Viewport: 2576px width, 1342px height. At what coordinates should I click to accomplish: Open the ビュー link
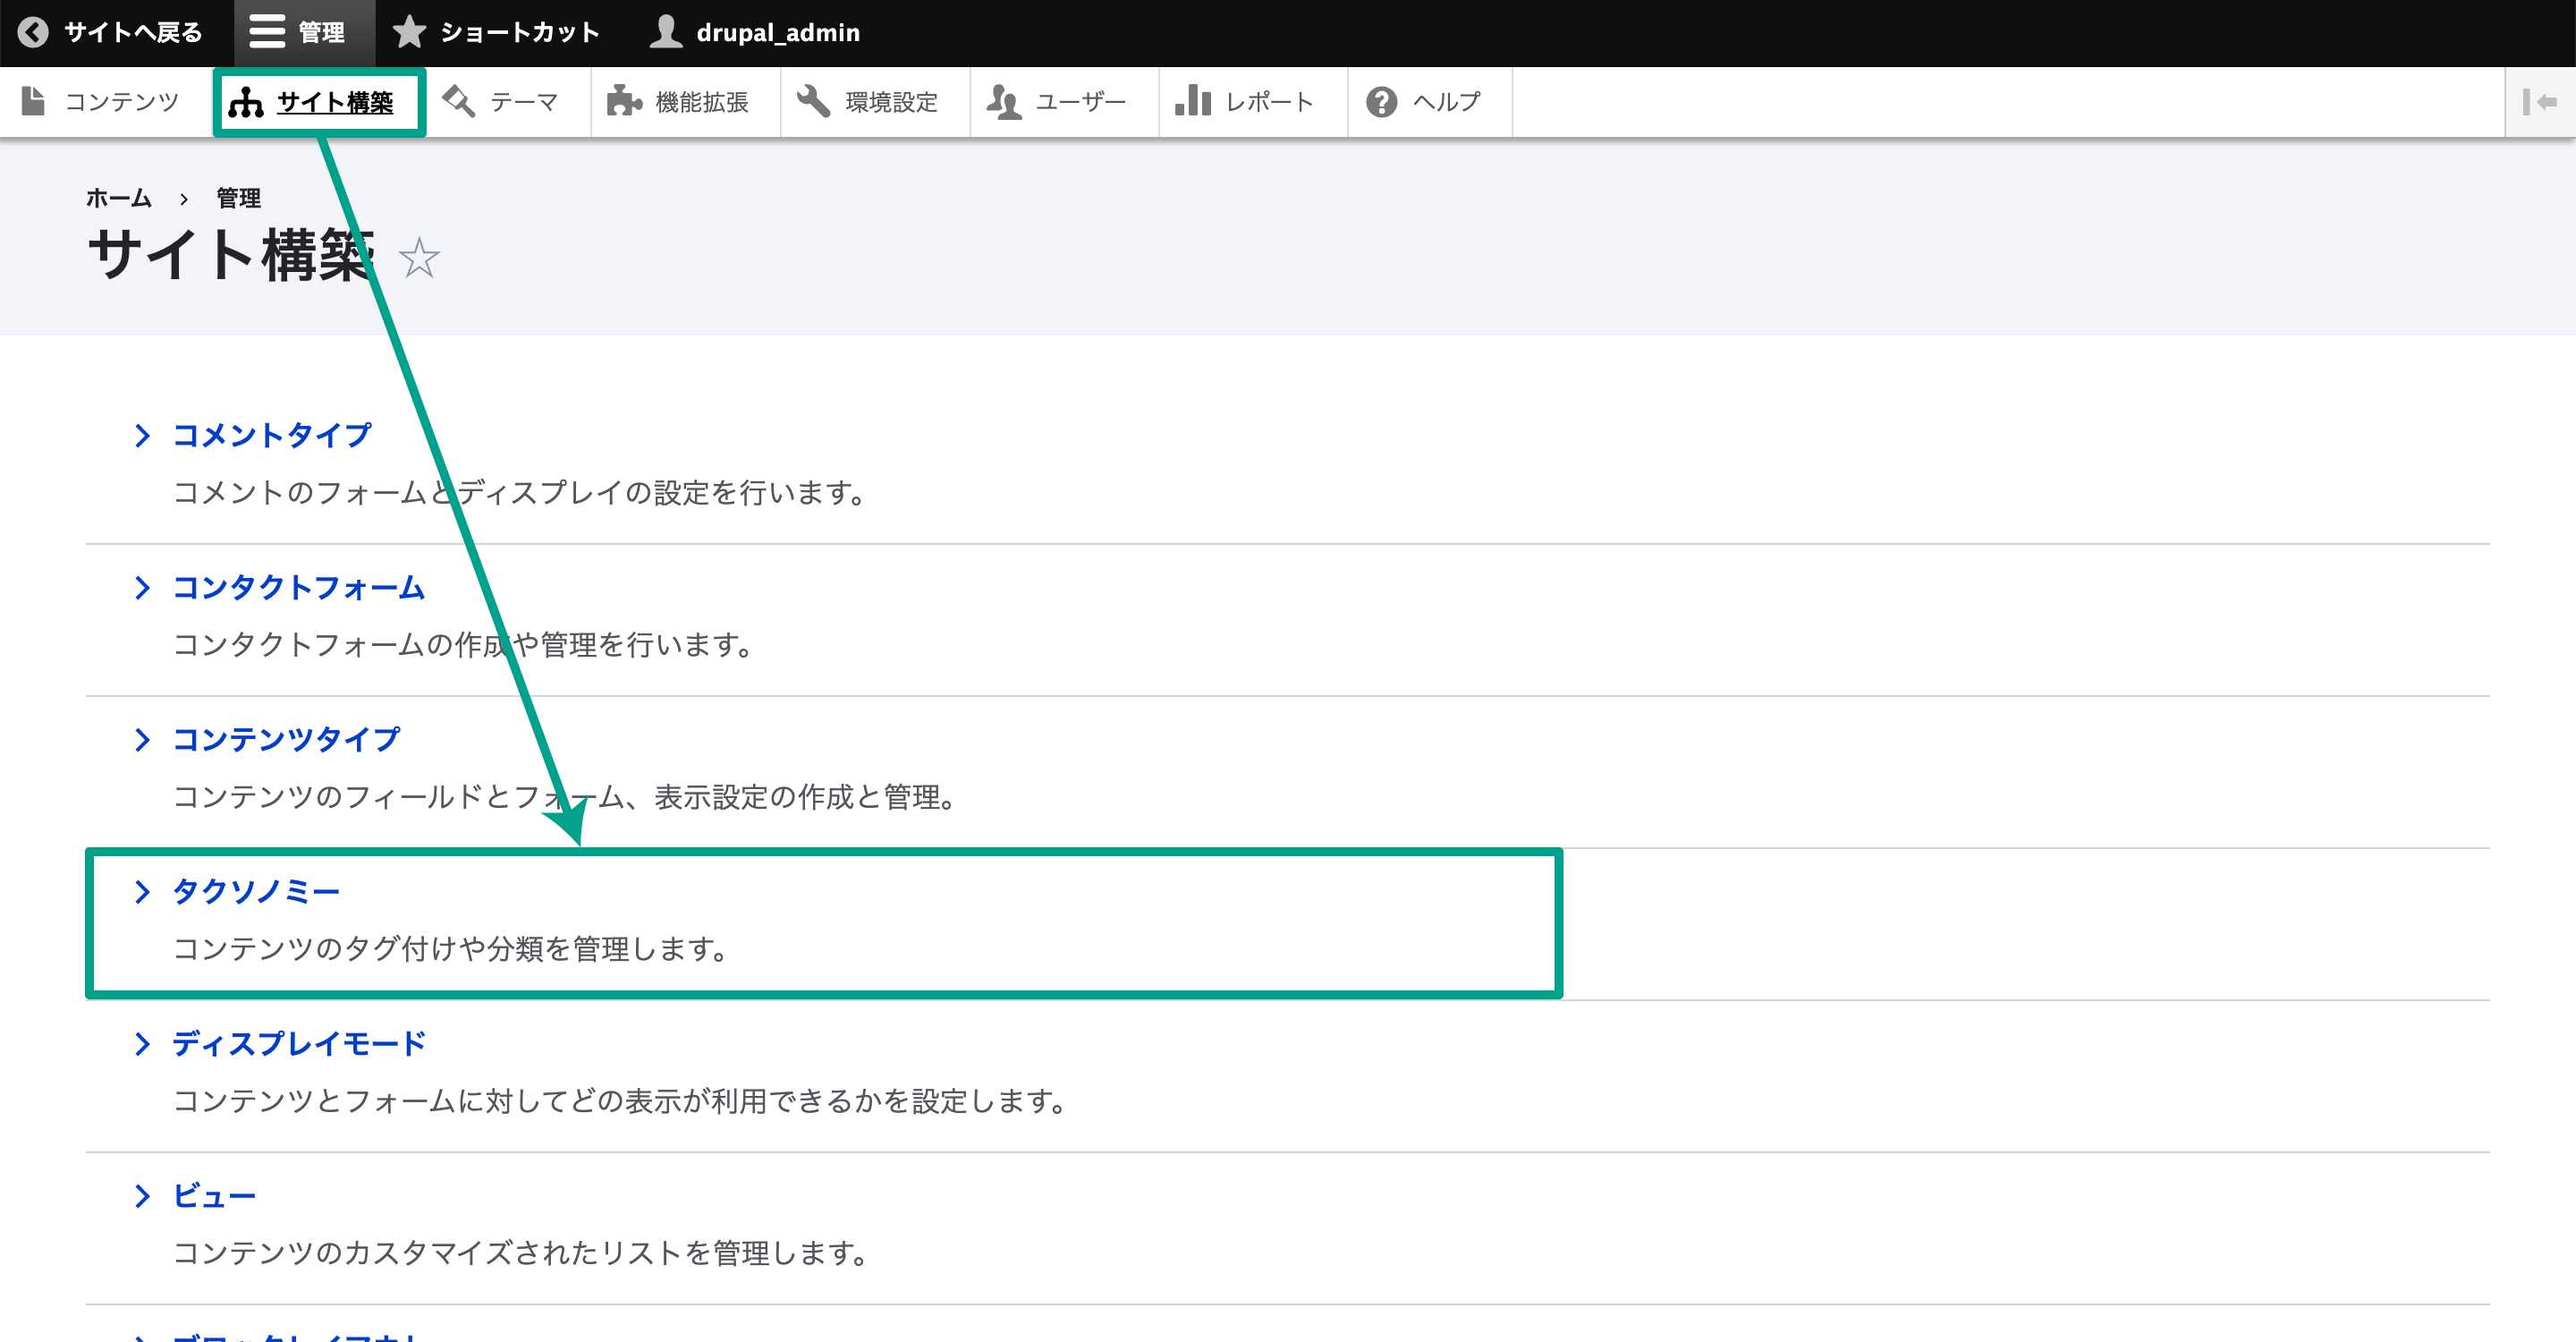click(x=214, y=1195)
